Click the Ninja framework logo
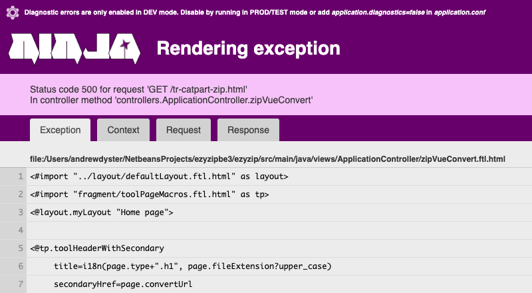532x293 pixels. [74, 49]
